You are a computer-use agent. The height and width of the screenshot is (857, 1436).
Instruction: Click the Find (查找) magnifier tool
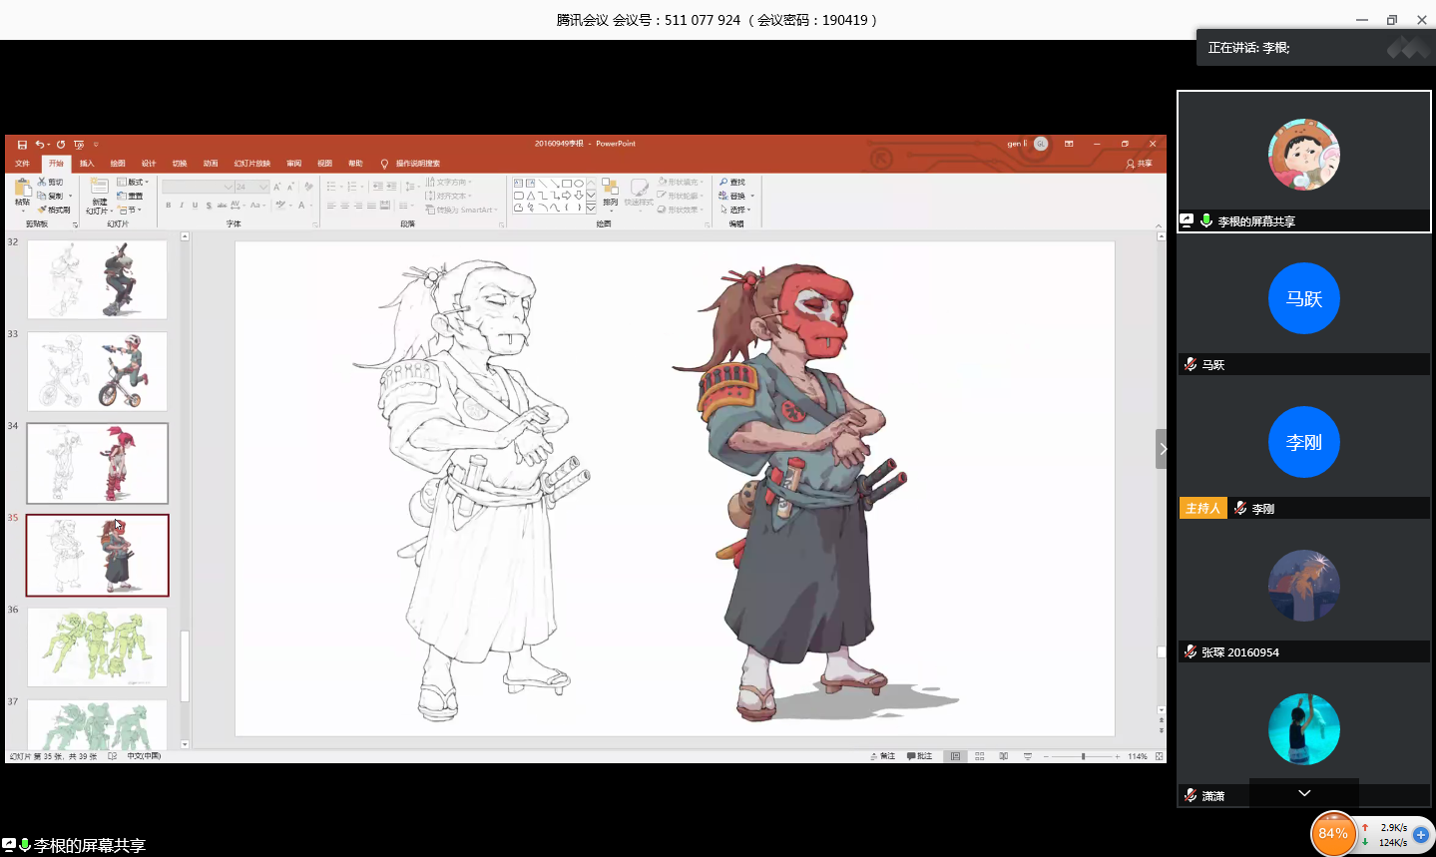click(732, 183)
